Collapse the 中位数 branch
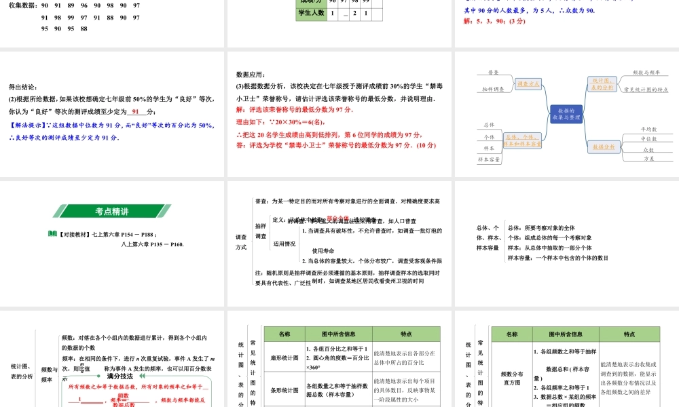The image size is (679, 407). pos(650,139)
